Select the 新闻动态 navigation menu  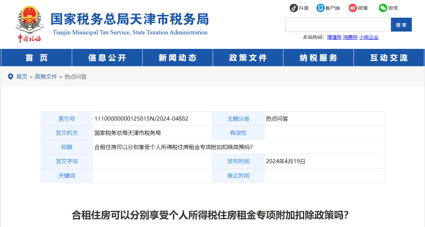coord(178,58)
